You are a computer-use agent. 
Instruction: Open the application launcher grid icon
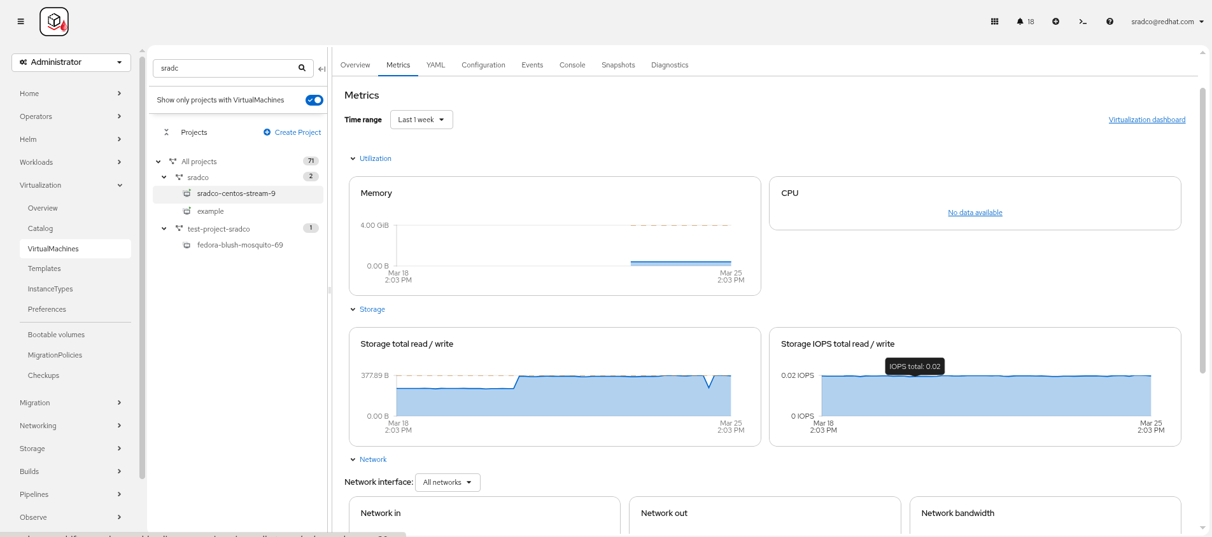994,22
